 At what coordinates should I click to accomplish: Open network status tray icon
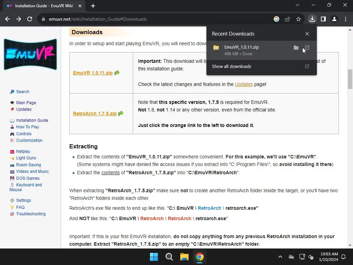click(x=302, y=257)
